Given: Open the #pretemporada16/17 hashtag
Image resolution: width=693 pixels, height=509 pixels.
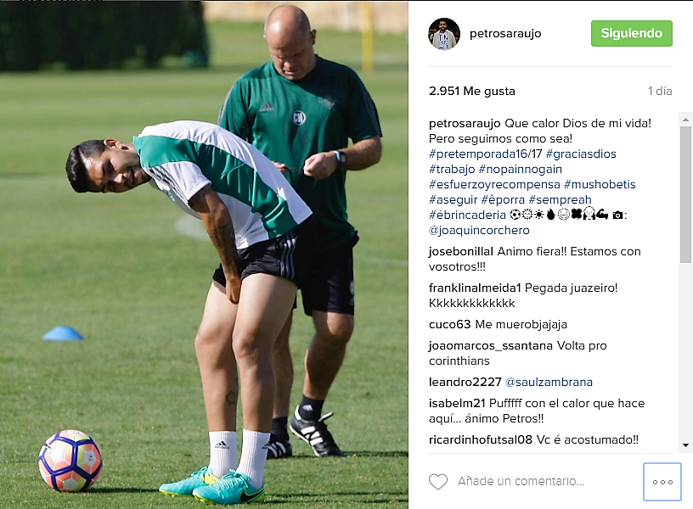Looking at the screenshot, I should coord(485,154).
